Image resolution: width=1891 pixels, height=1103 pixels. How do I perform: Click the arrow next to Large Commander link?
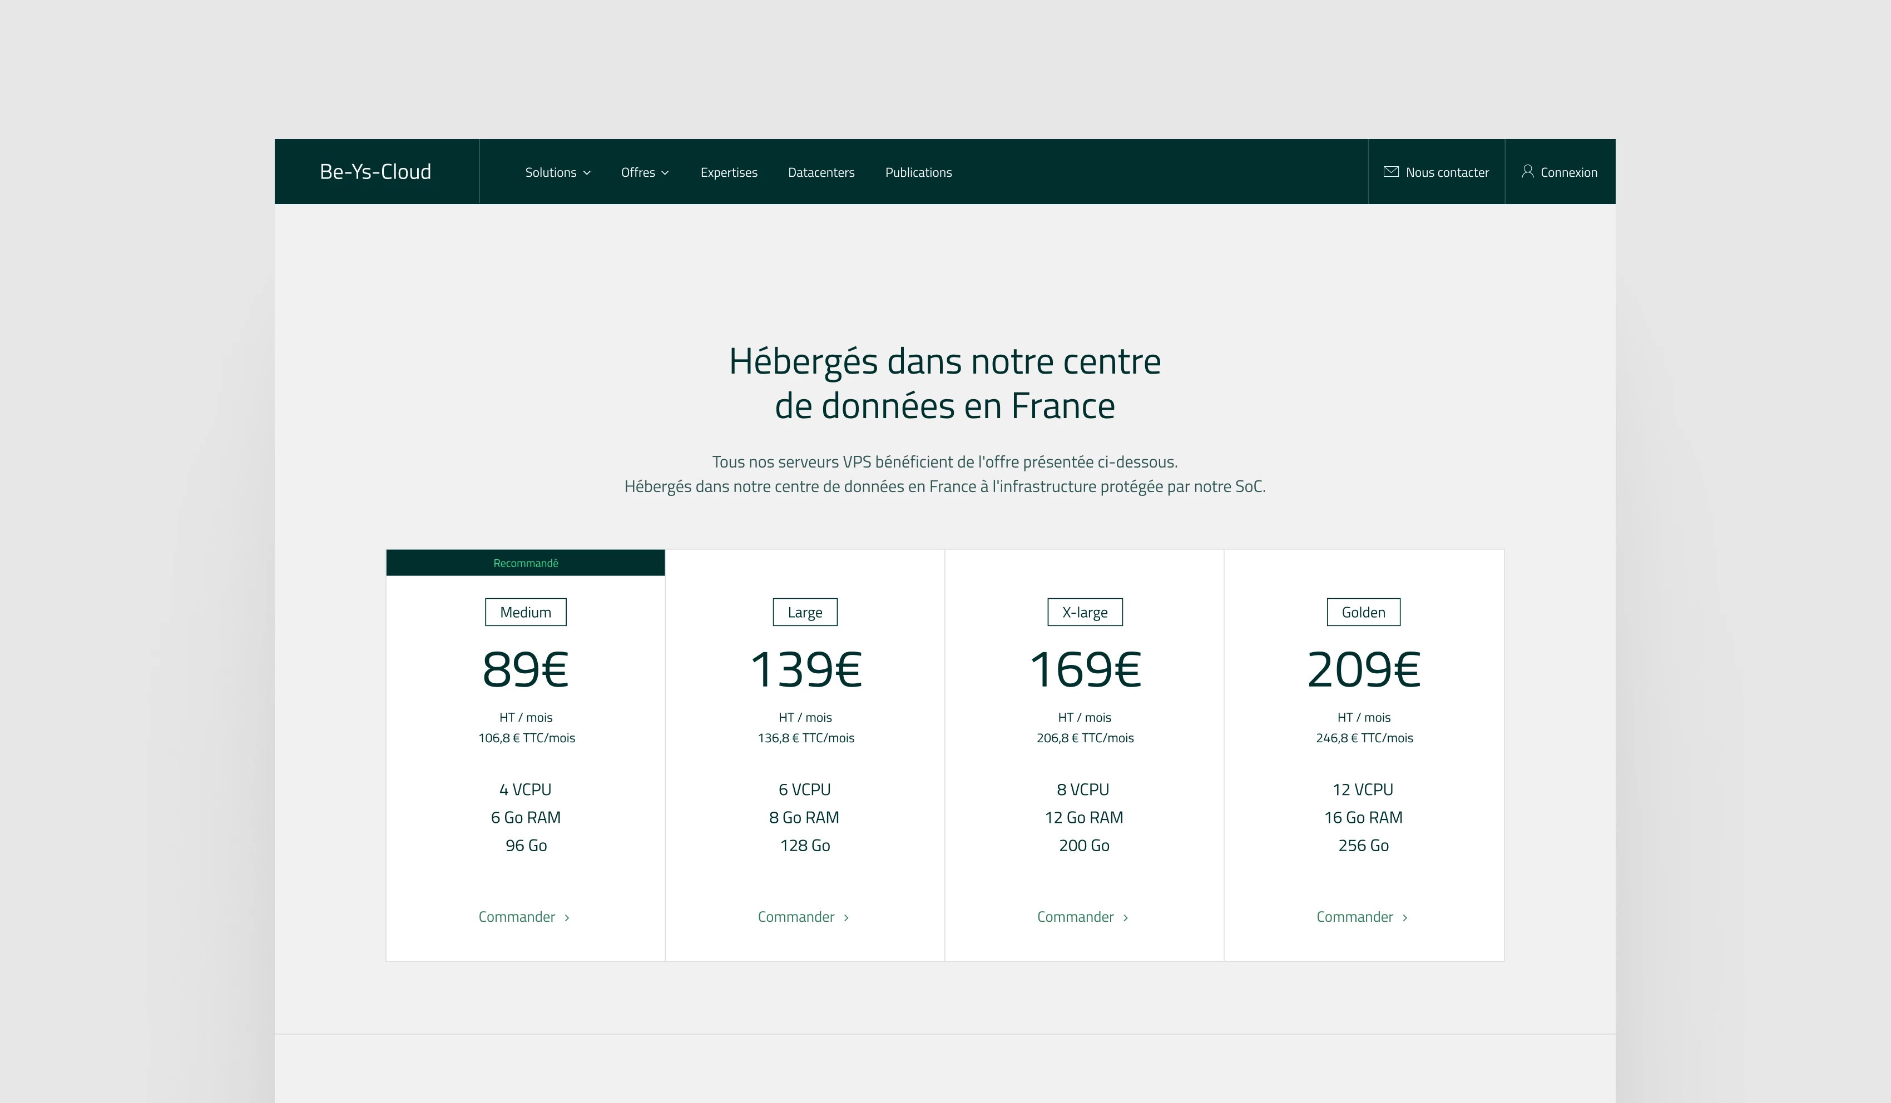coord(848,917)
